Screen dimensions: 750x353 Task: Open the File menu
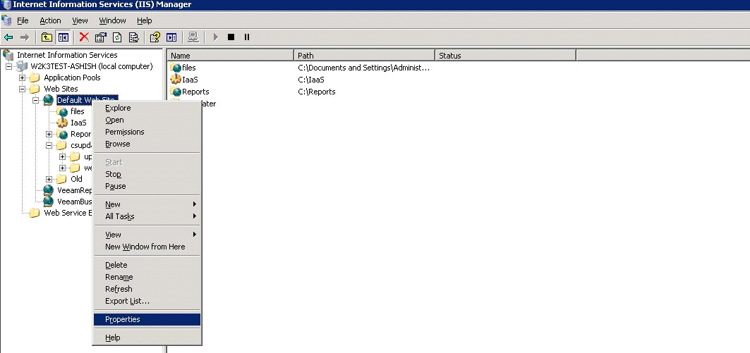click(23, 20)
